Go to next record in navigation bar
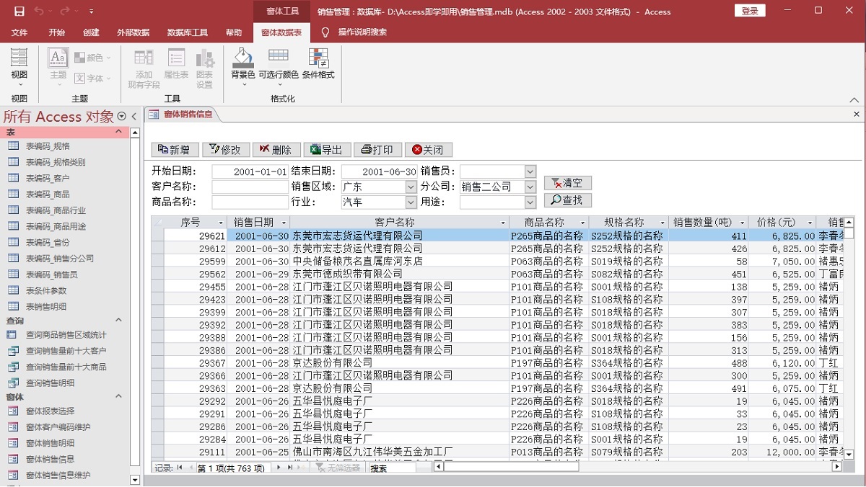 (279, 468)
